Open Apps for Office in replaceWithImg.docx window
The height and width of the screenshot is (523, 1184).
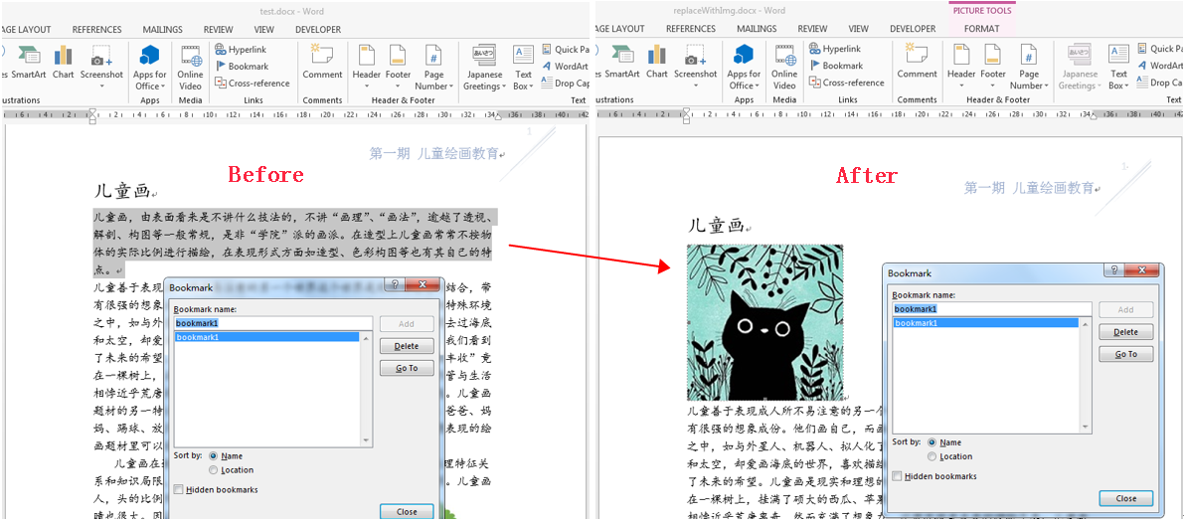click(744, 68)
